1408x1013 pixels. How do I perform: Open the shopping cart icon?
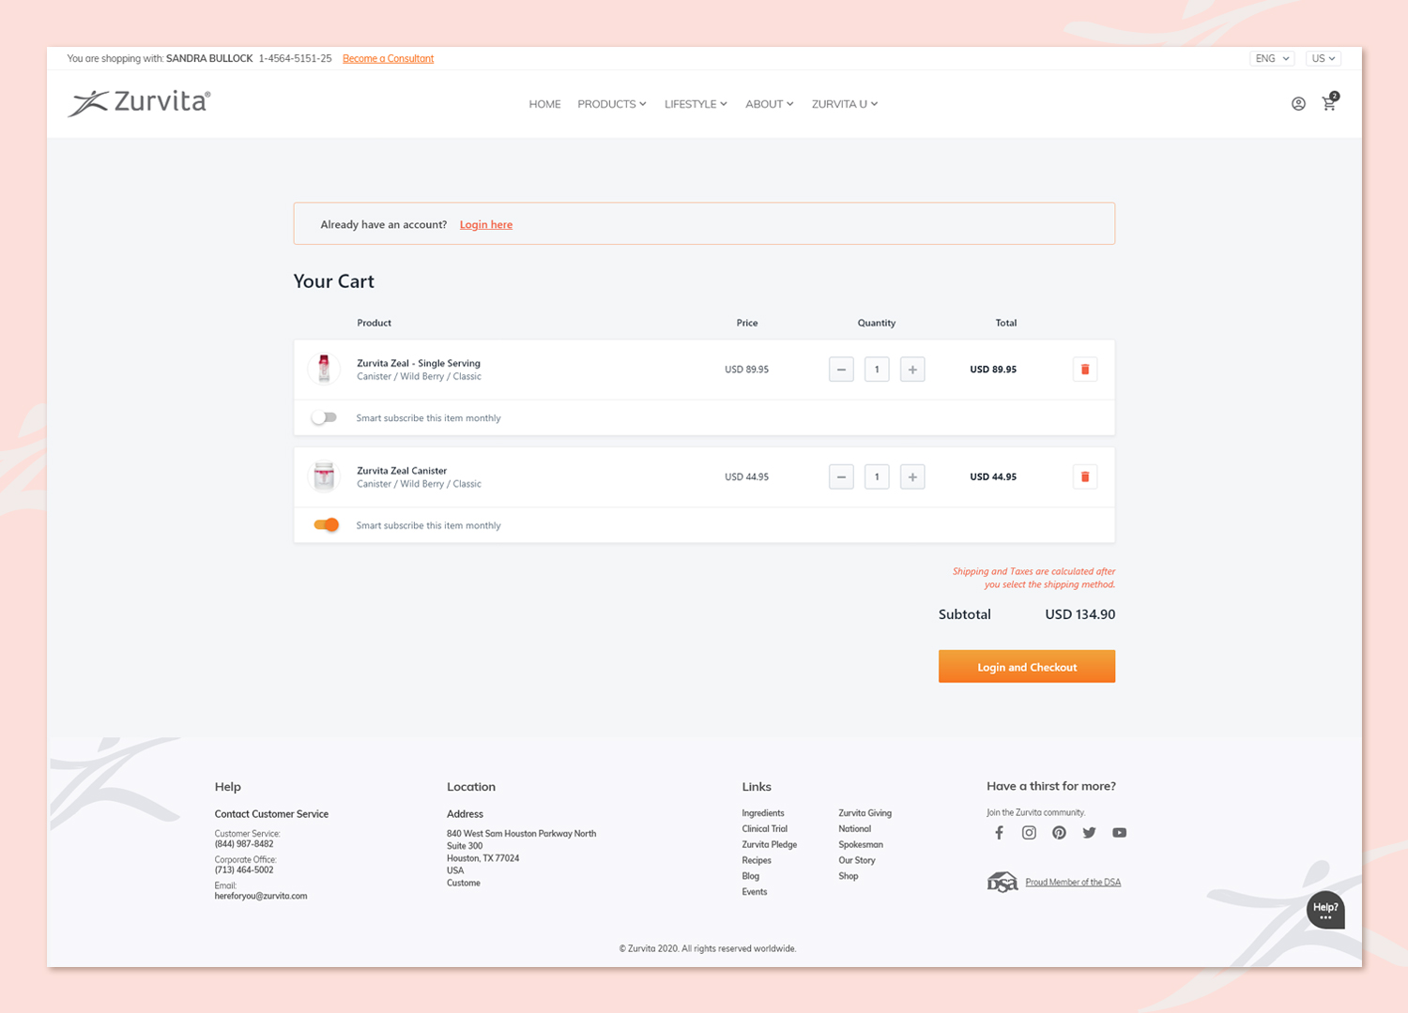1329,104
